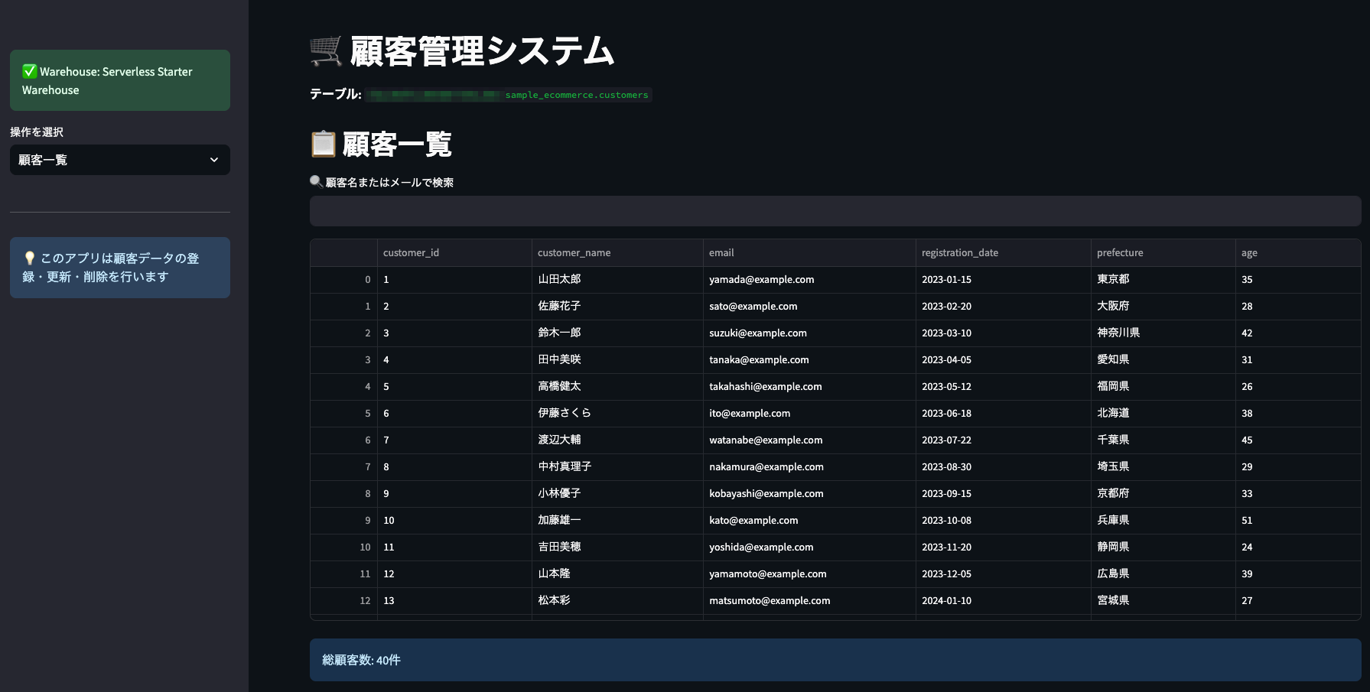Click the takahashi@example.com email cell
This screenshot has width=1370, height=692.
[x=809, y=387]
